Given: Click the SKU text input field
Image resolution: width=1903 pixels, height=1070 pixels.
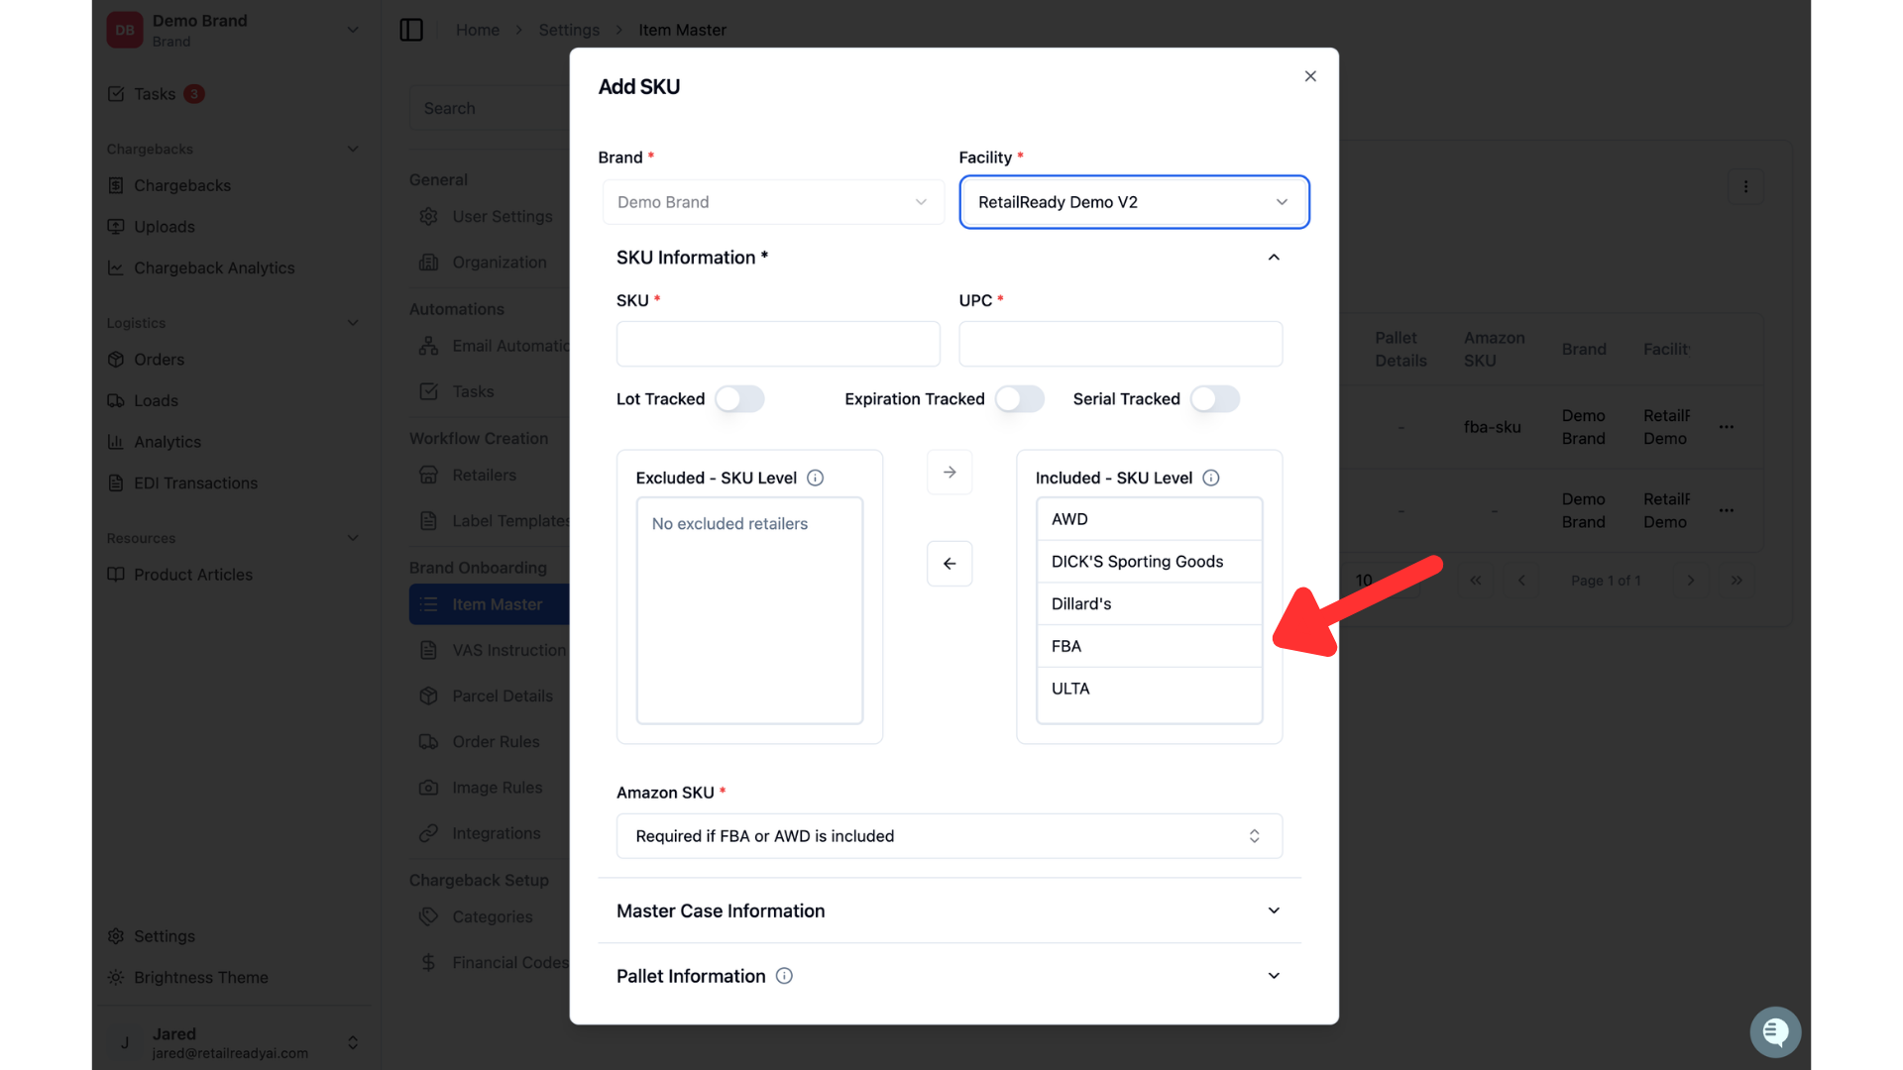Looking at the screenshot, I should (778, 344).
